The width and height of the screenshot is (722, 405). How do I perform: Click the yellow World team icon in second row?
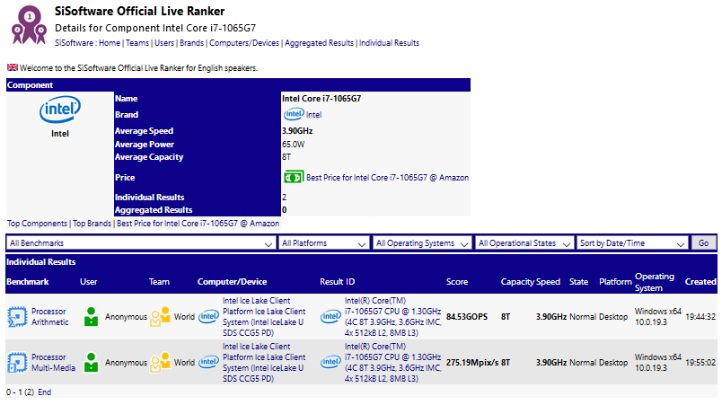click(x=160, y=362)
